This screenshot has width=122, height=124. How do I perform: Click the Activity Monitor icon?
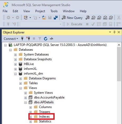pos(51,39)
